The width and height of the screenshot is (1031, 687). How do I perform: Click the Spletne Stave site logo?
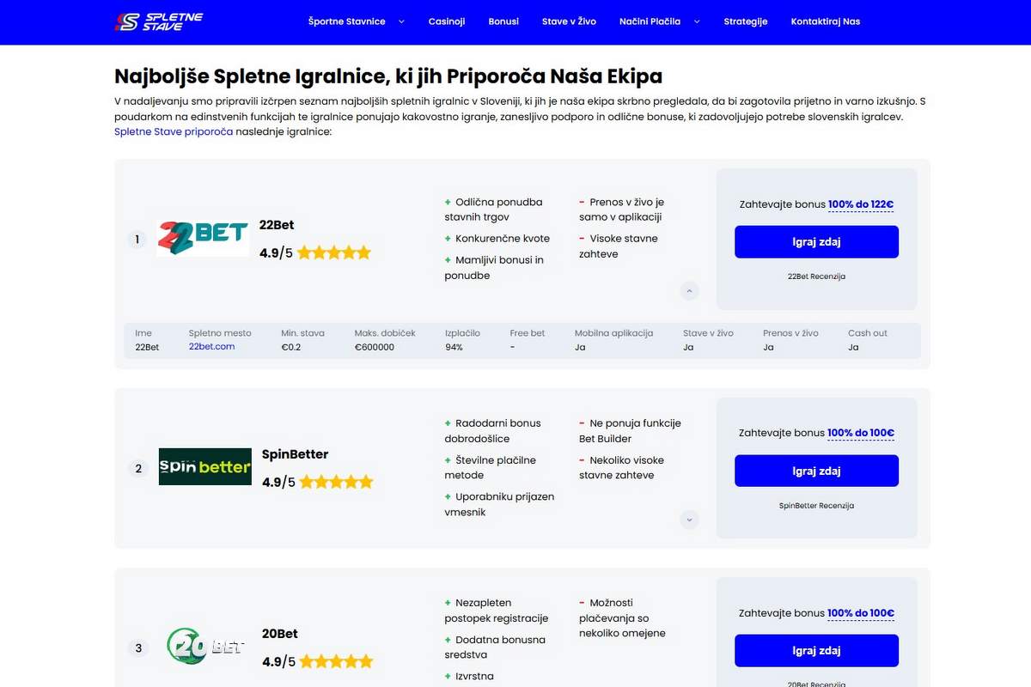pos(159,21)
